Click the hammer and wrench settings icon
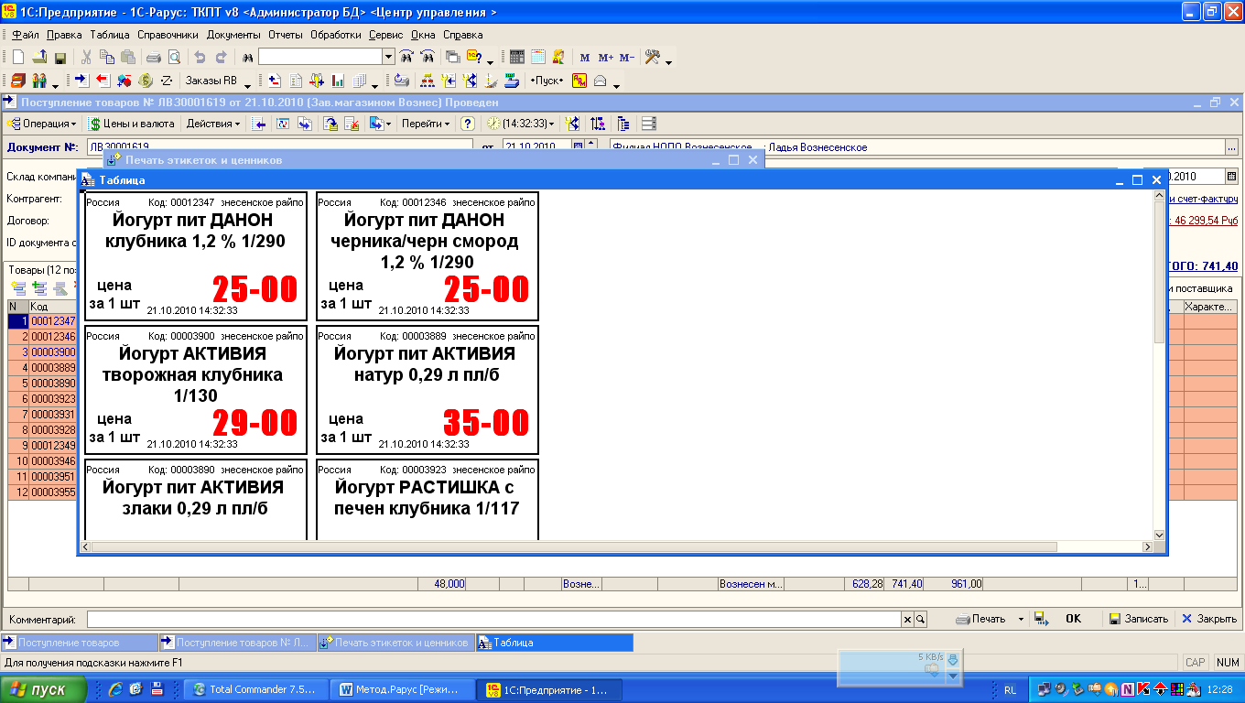Screen dimensions: 1245x703 (653, 57)
